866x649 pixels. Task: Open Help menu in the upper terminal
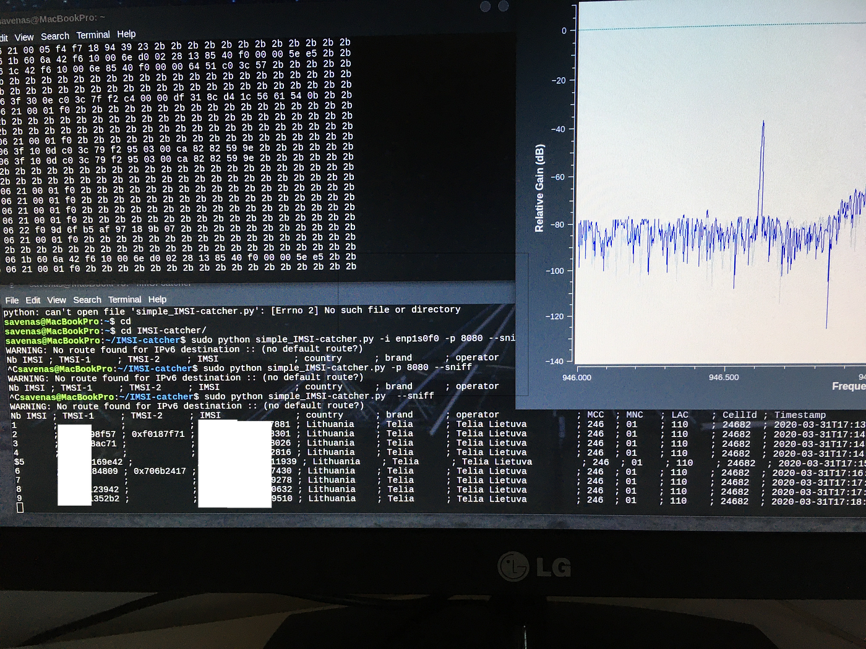[126, 34]
